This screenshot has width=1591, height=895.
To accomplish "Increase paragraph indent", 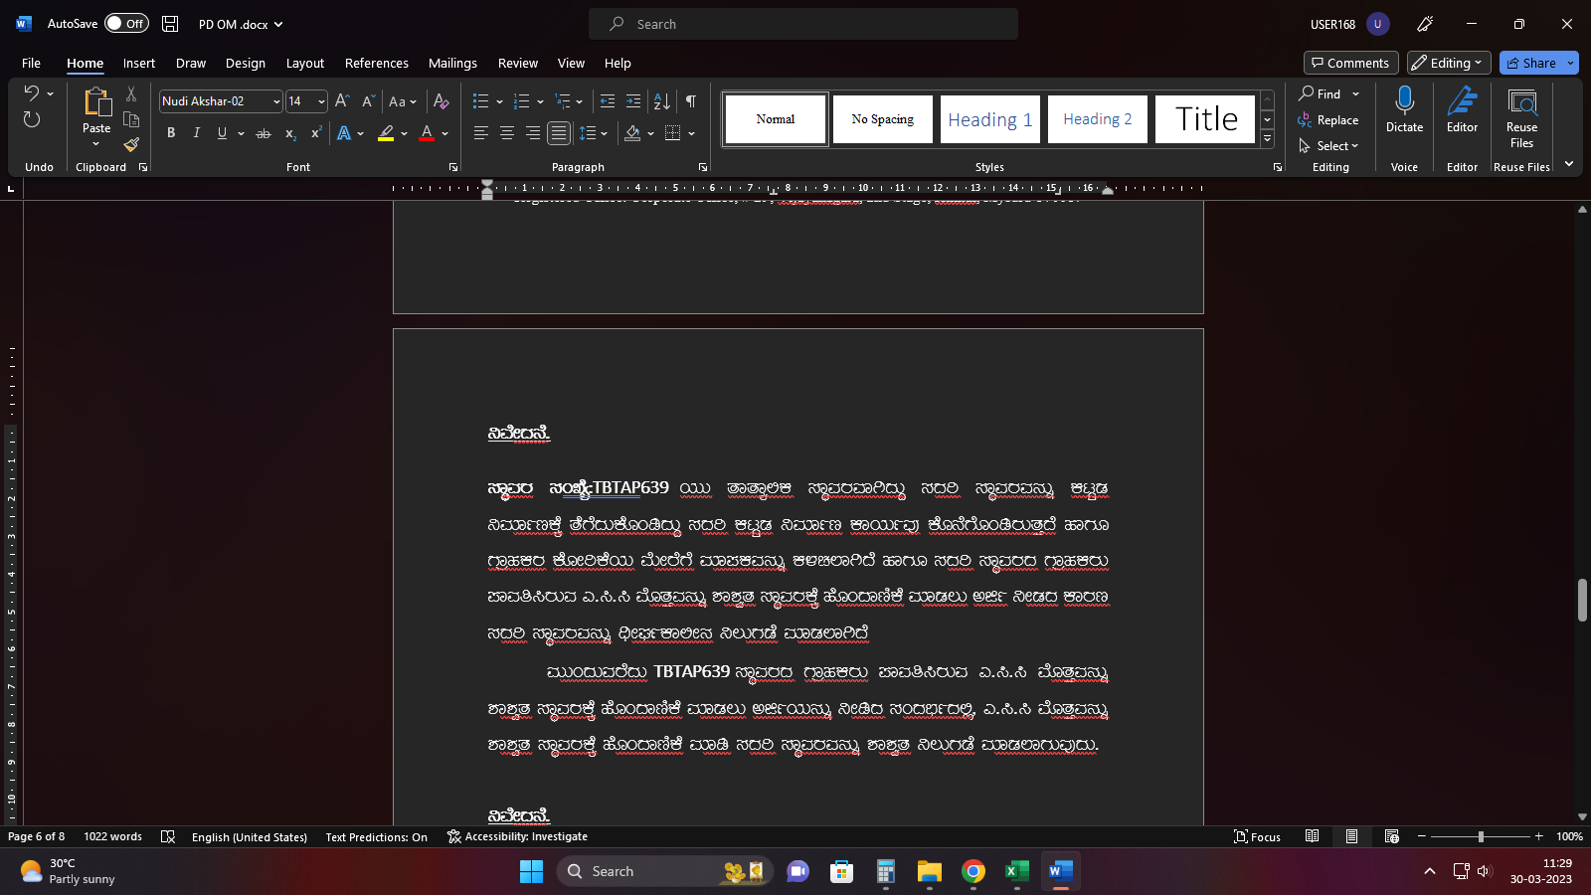I will click(633, 101).
